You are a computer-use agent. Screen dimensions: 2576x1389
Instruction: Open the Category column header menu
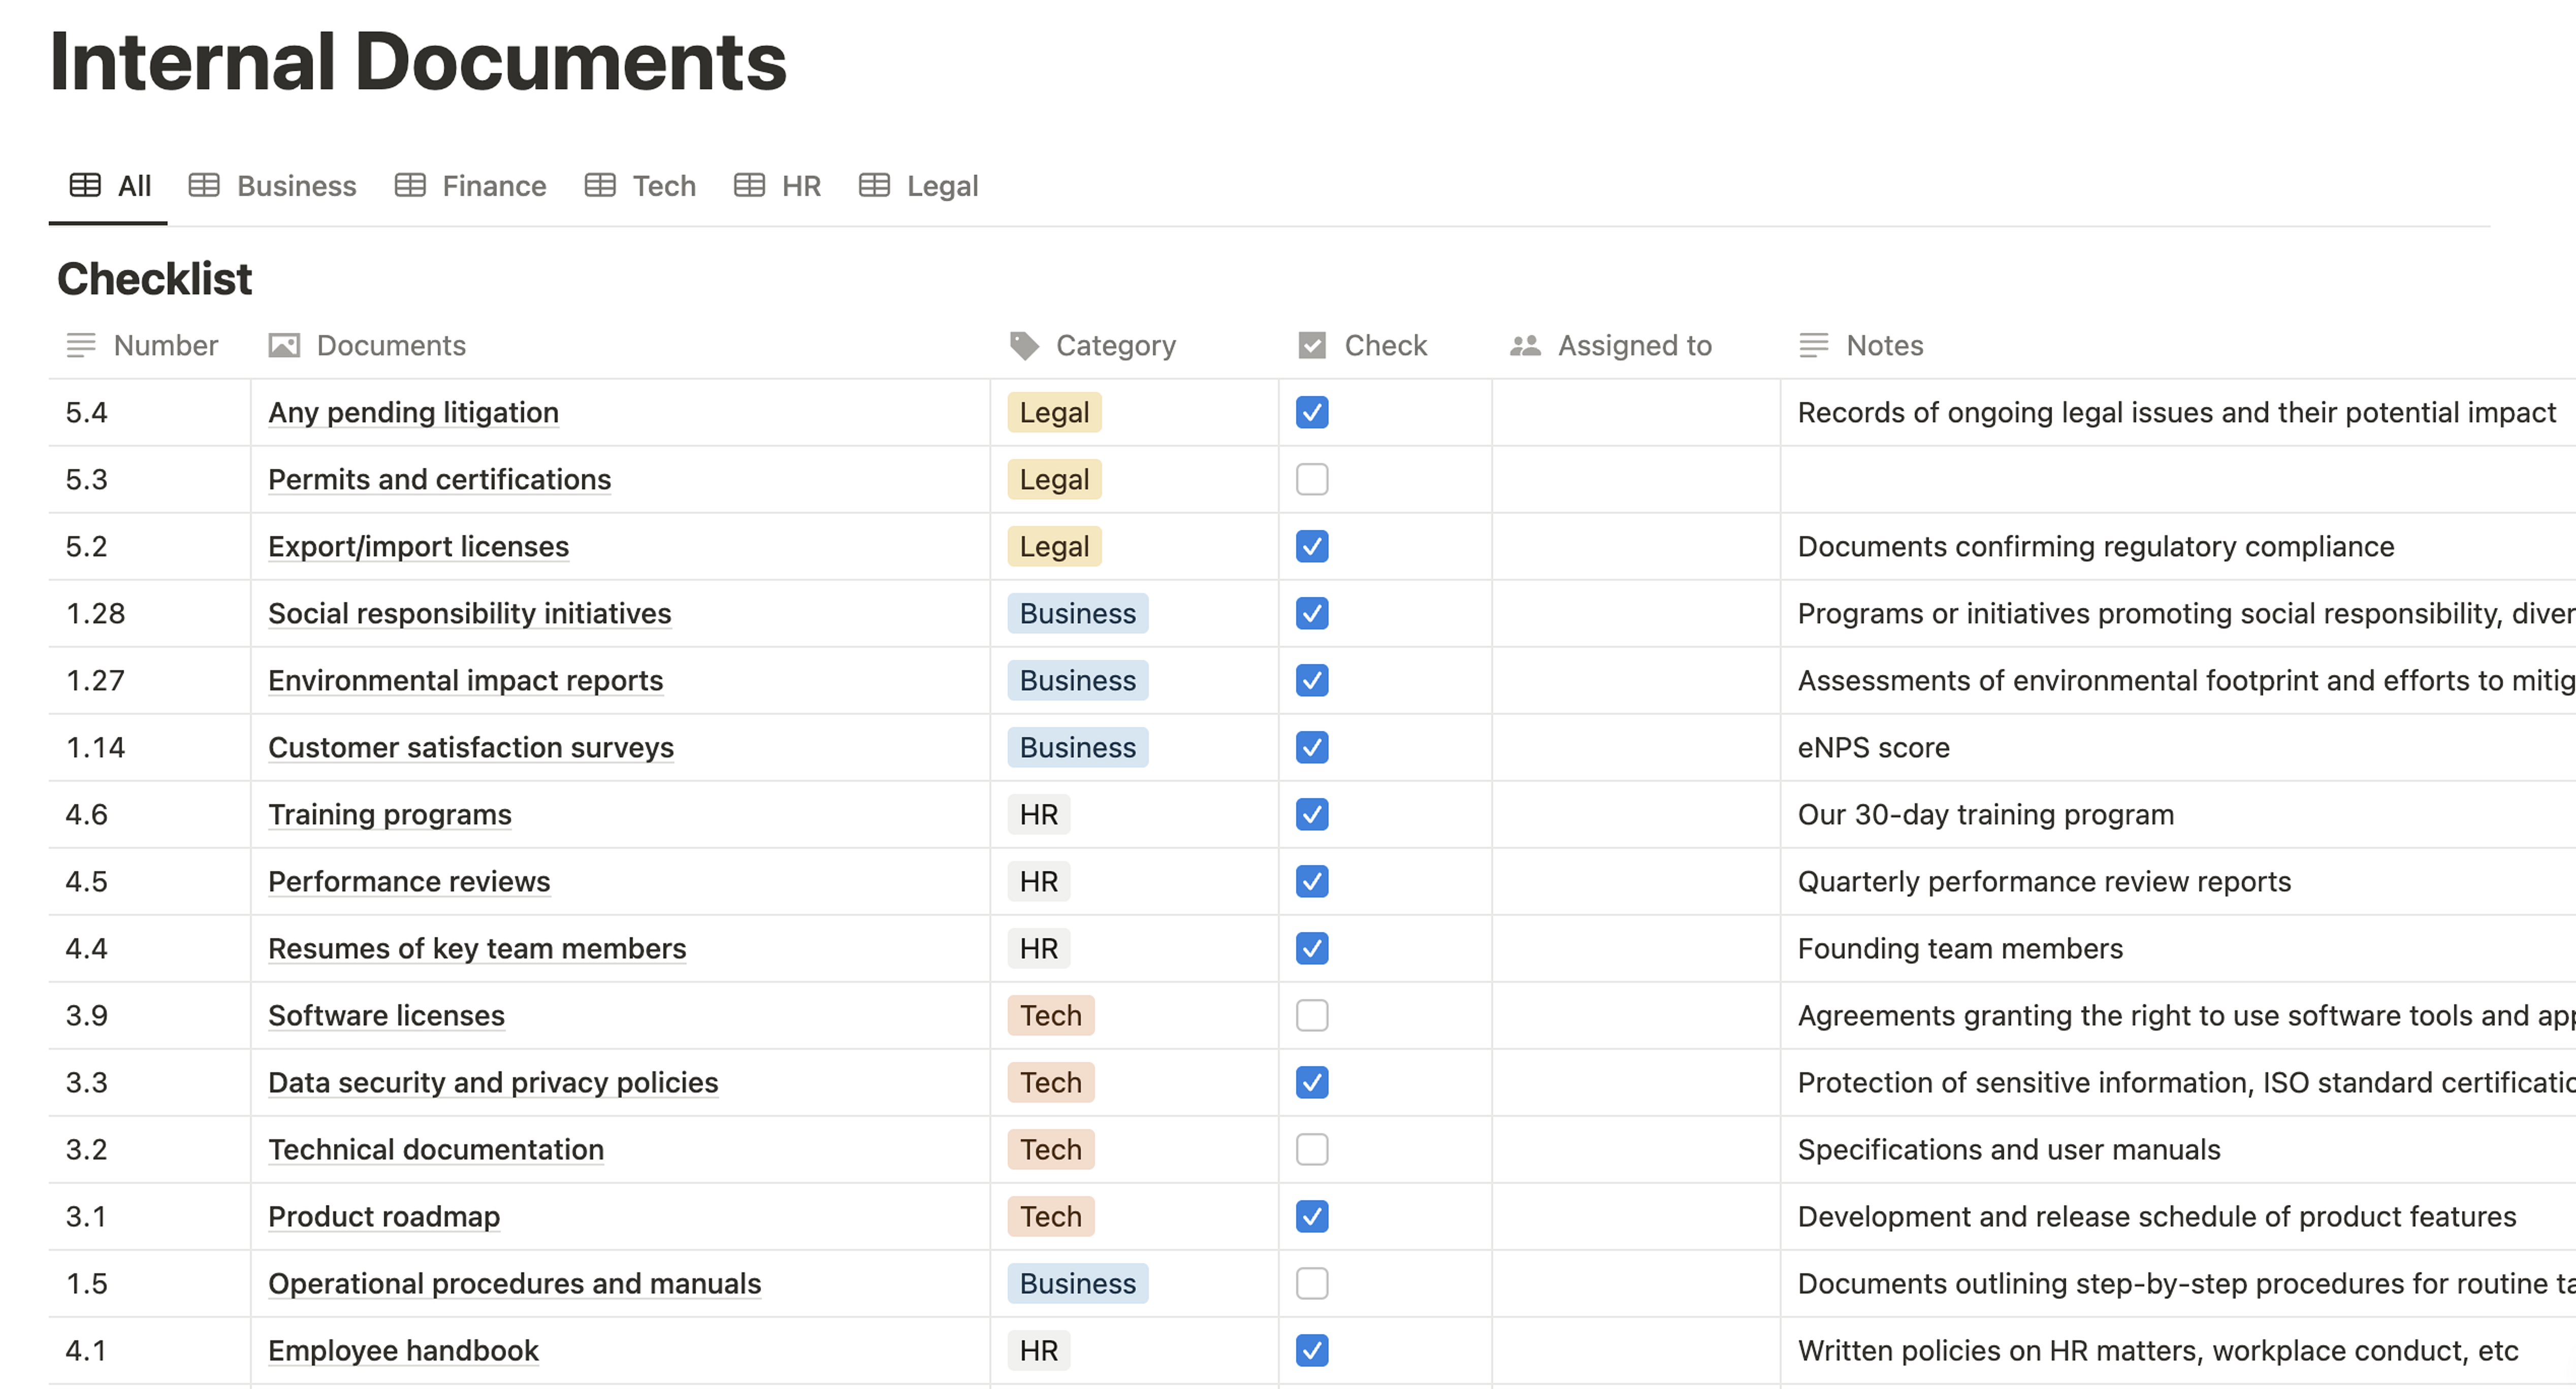coord(1116,345)
